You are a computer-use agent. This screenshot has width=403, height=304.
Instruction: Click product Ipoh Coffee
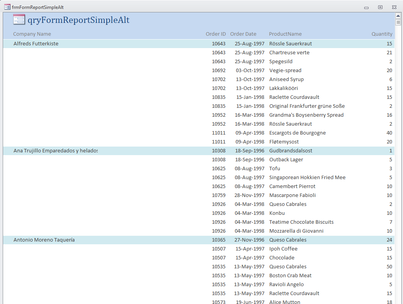[283, 249]
